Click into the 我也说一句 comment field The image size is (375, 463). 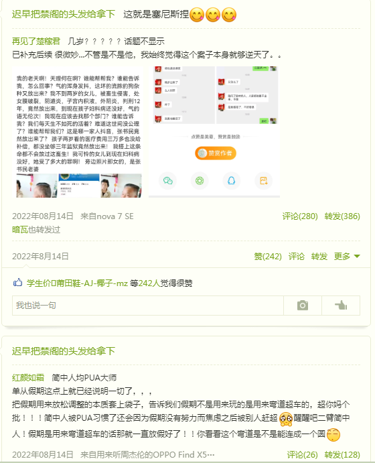pos(147,306)
